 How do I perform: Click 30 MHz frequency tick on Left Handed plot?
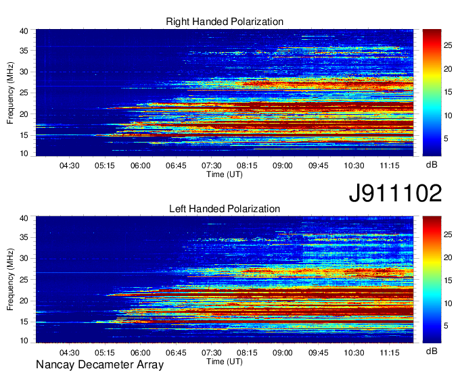coord(24,258)
